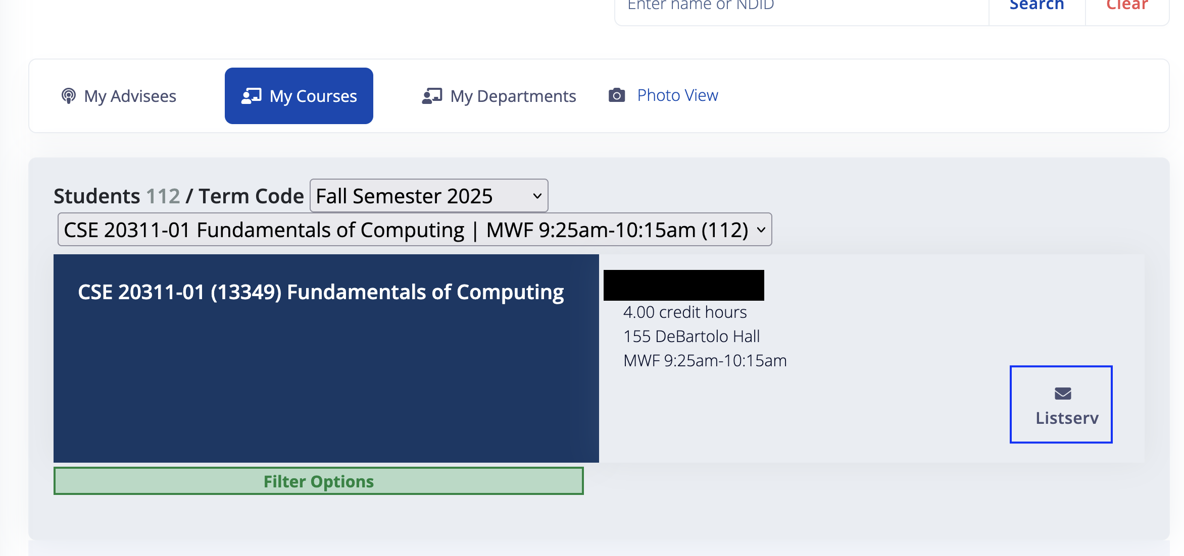Click the Search button
This screenshot has height=556, width=1184.
1037,6
